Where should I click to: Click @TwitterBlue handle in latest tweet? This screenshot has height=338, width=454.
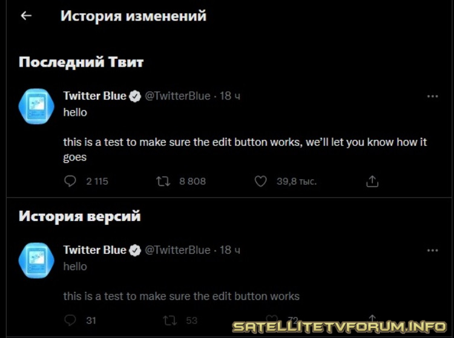coord(177,96)
